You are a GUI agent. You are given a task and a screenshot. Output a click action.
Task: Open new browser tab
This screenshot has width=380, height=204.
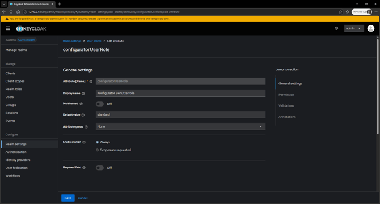(60, 4)
